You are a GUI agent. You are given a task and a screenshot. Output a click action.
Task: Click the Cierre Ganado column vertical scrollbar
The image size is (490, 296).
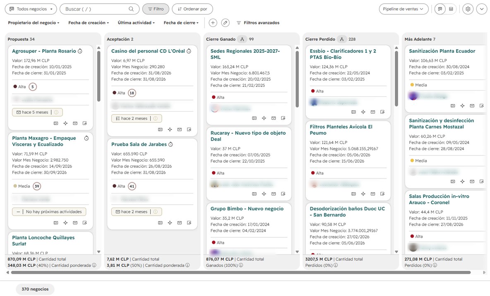point(297,79)
